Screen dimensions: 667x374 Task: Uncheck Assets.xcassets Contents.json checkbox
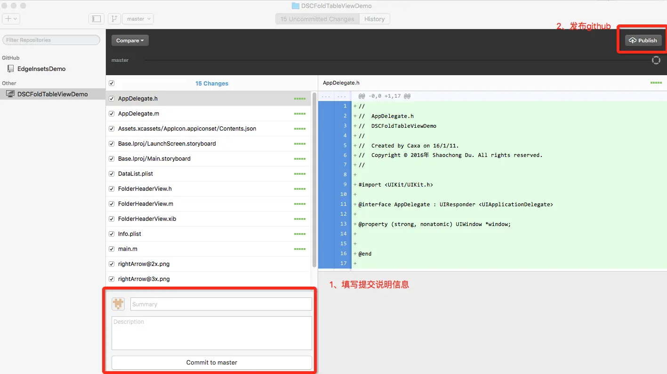point(112,129)
